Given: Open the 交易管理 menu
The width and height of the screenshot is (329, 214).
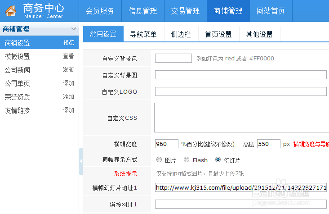Looking at the screenshot, I should (185, 11).
